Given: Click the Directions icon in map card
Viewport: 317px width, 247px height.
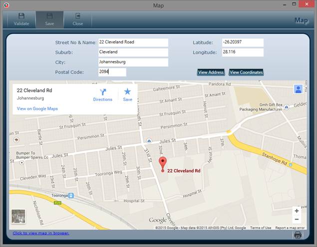Looking at the screenshot, I should (x=103, y=92).
